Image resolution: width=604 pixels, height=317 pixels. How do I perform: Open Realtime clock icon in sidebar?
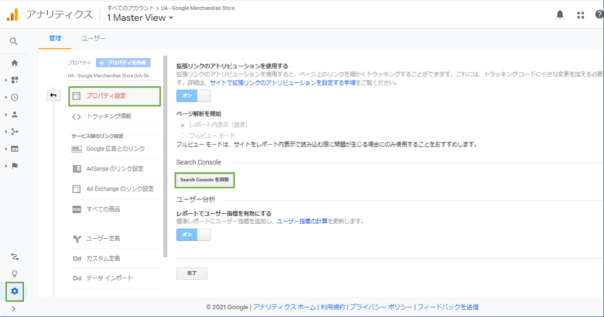click(15, 97)
